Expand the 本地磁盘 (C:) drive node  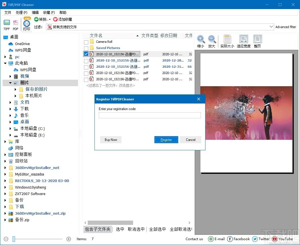[10, 129]
